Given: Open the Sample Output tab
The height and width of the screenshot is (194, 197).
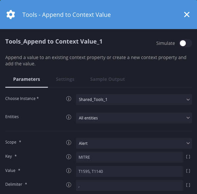Looking at the screenshot, I should coord(108,79).
